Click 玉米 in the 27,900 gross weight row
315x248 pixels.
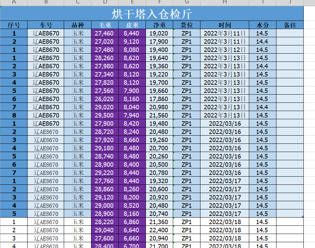click(77, 124)
